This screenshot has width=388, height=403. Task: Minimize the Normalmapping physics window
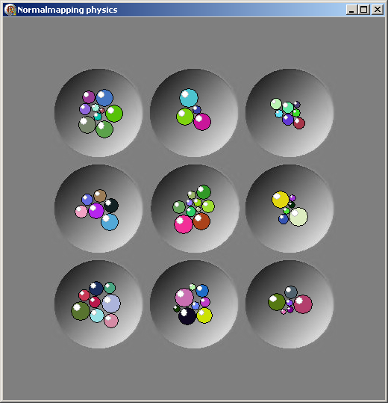[351, 10]
